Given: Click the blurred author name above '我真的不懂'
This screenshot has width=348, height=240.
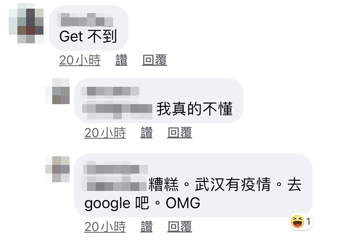Looking at the screenshot, I should click(110, 91).
